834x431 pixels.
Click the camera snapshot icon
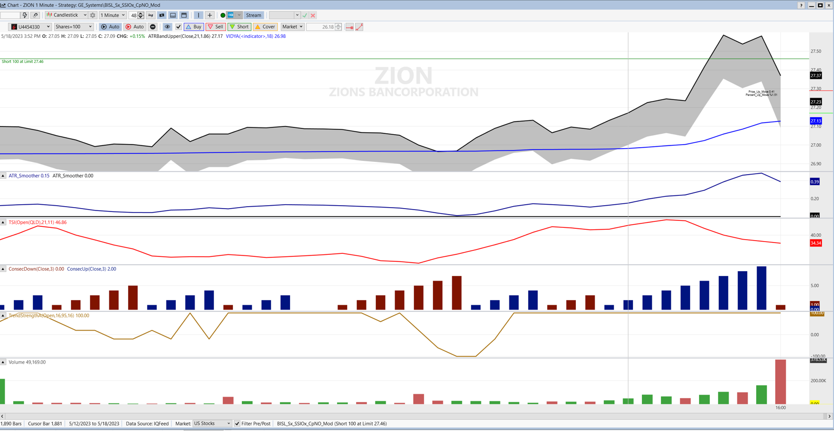162,15
